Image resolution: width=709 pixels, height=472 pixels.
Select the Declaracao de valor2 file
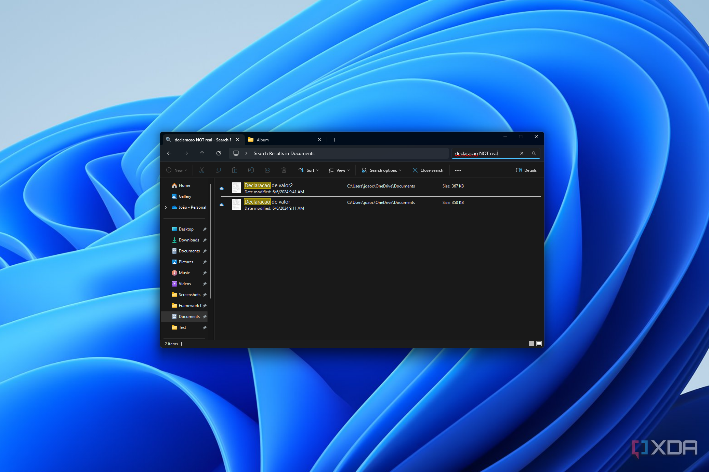[x=381, y=188]
